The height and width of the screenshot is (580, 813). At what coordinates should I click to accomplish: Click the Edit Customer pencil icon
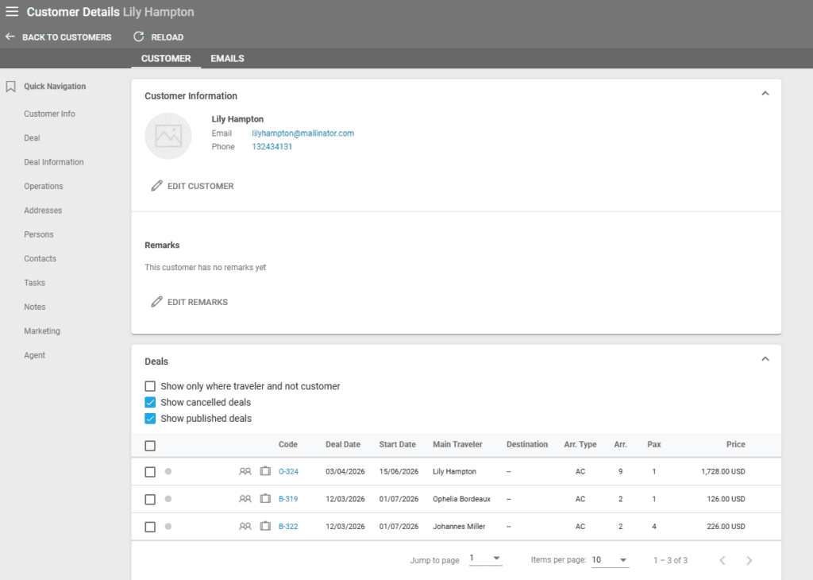[x=156, y=186]
